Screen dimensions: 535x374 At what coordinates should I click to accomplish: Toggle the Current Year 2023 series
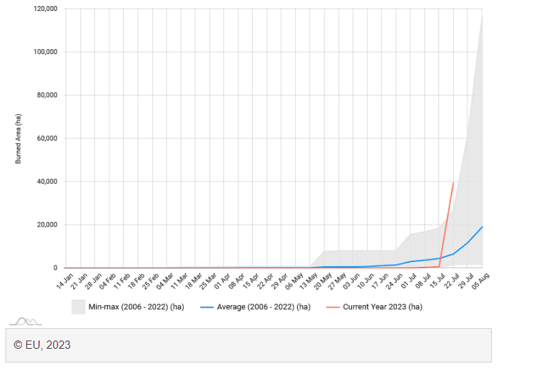point(382,307)
